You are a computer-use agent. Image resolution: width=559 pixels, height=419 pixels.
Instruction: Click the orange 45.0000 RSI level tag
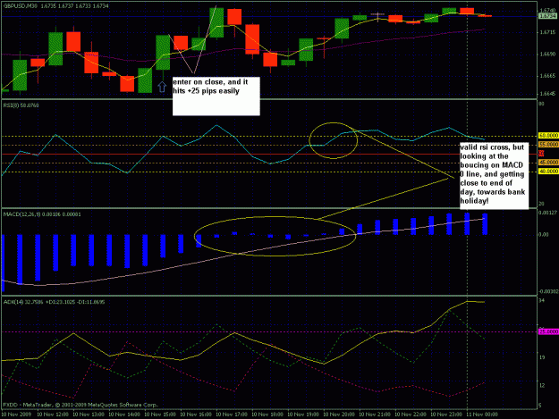point(548,163)
